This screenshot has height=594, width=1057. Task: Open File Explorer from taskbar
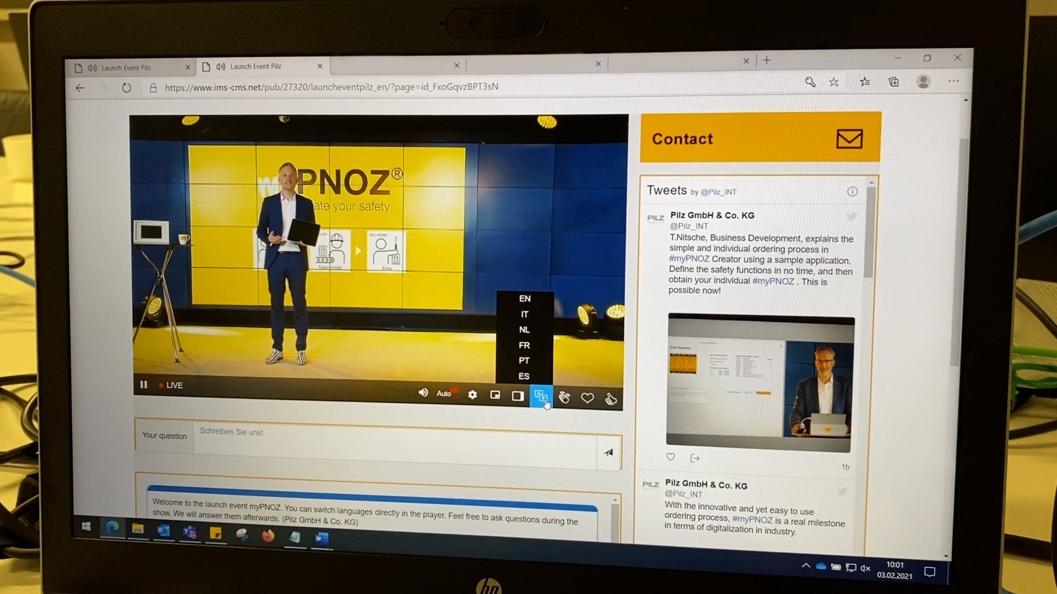coord(138,529)
